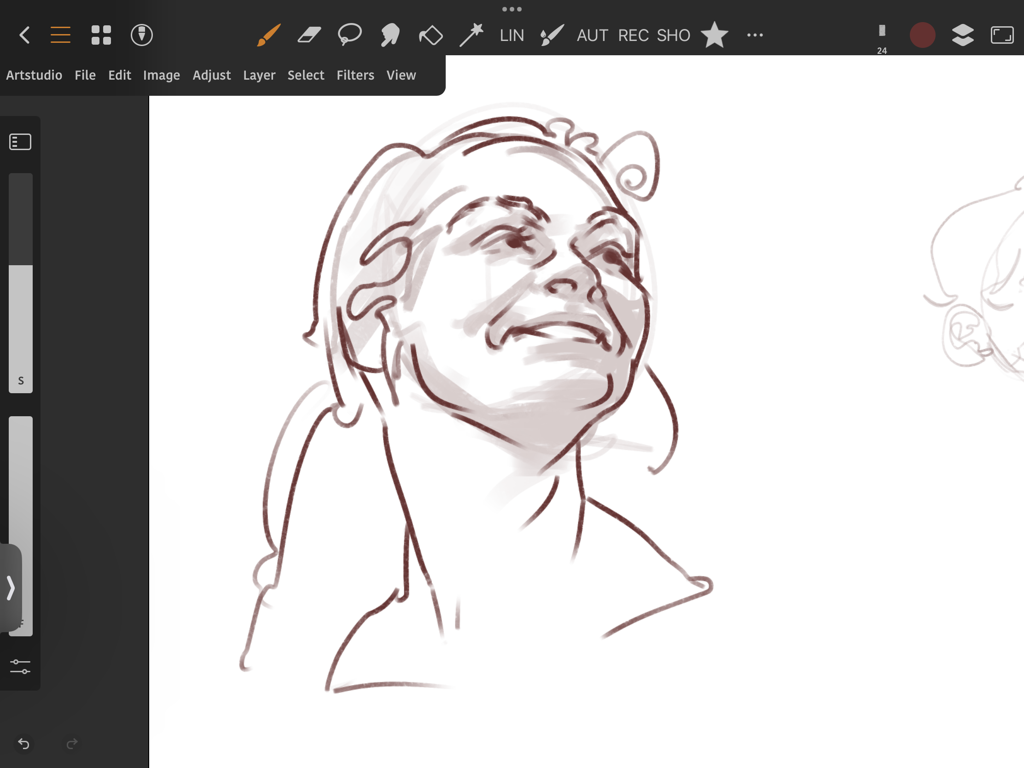Viewport: 1024px width, 768px height.
Task: Click the AUT toolbar button
Action: point(592,35)
